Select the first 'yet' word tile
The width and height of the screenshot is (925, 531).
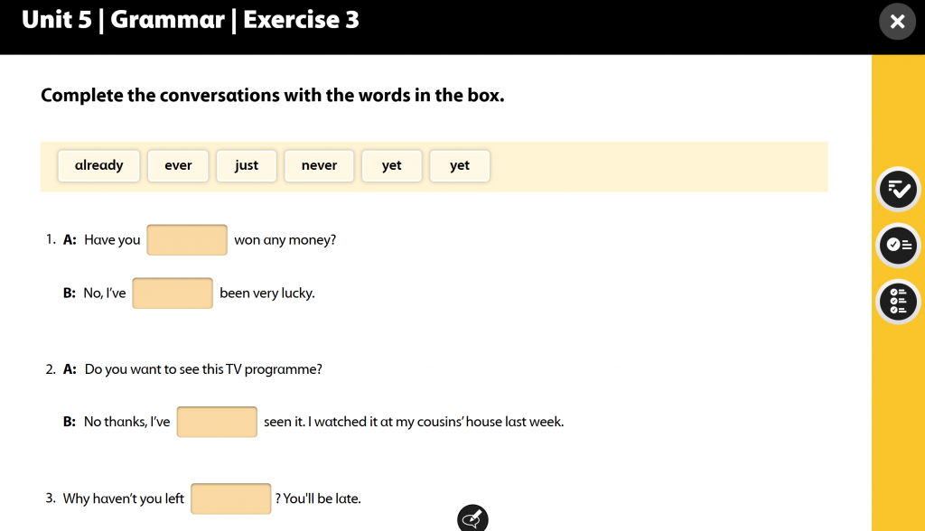392,166
